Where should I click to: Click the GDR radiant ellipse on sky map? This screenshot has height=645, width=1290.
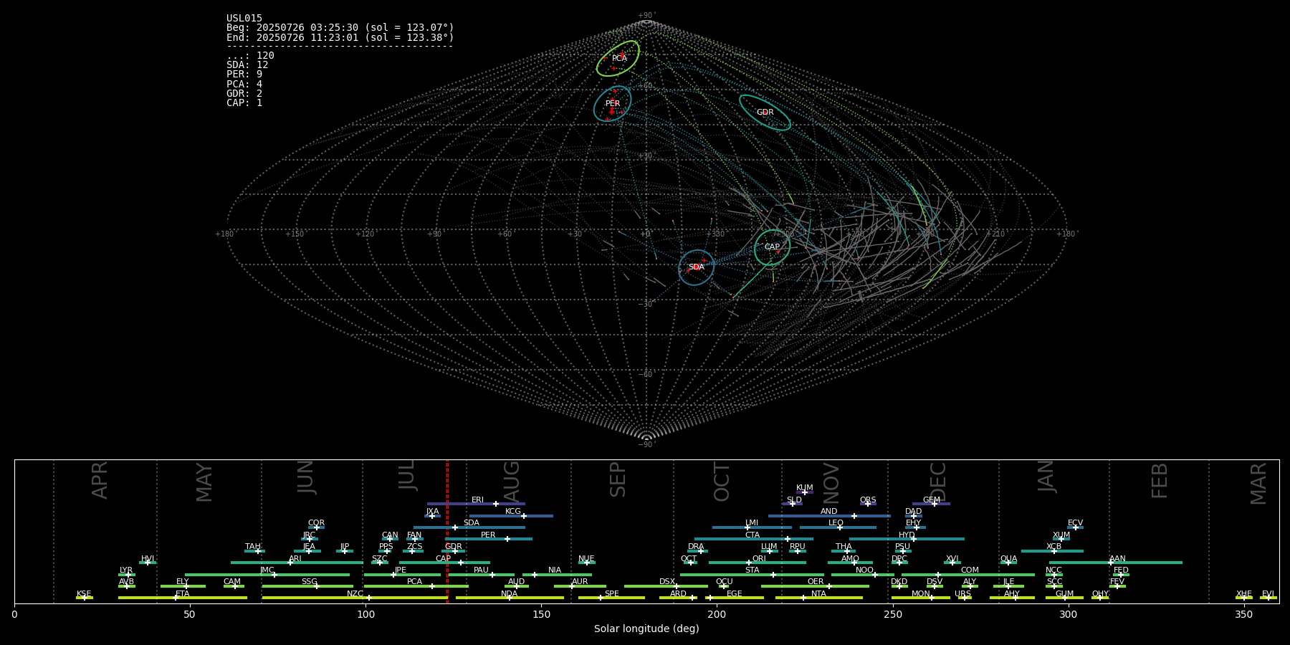pos(765,113)
